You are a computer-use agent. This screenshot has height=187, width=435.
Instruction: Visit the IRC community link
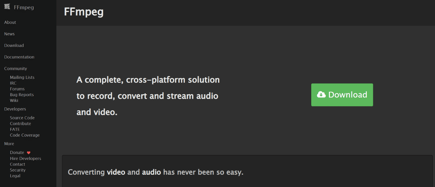13,83
